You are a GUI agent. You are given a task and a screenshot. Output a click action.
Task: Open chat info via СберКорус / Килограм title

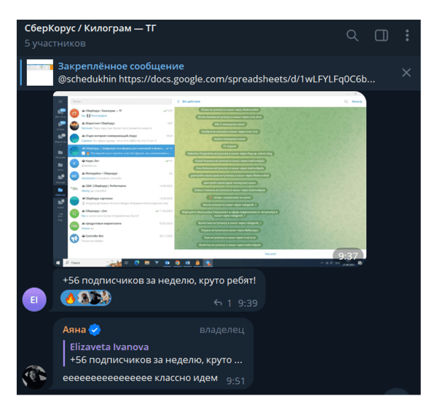click(x=90, y=28)
